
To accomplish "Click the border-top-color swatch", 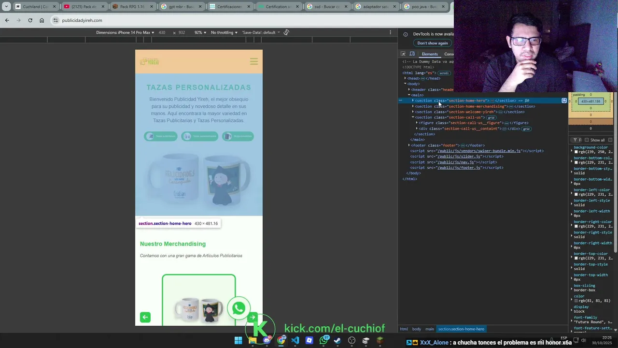I will (576, 258).
